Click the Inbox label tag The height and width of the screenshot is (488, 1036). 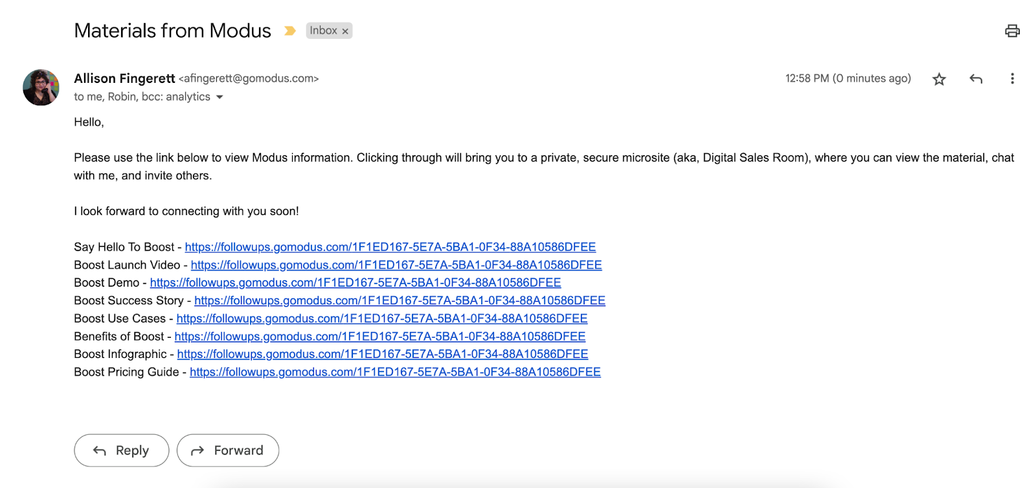tap(323, 30)
